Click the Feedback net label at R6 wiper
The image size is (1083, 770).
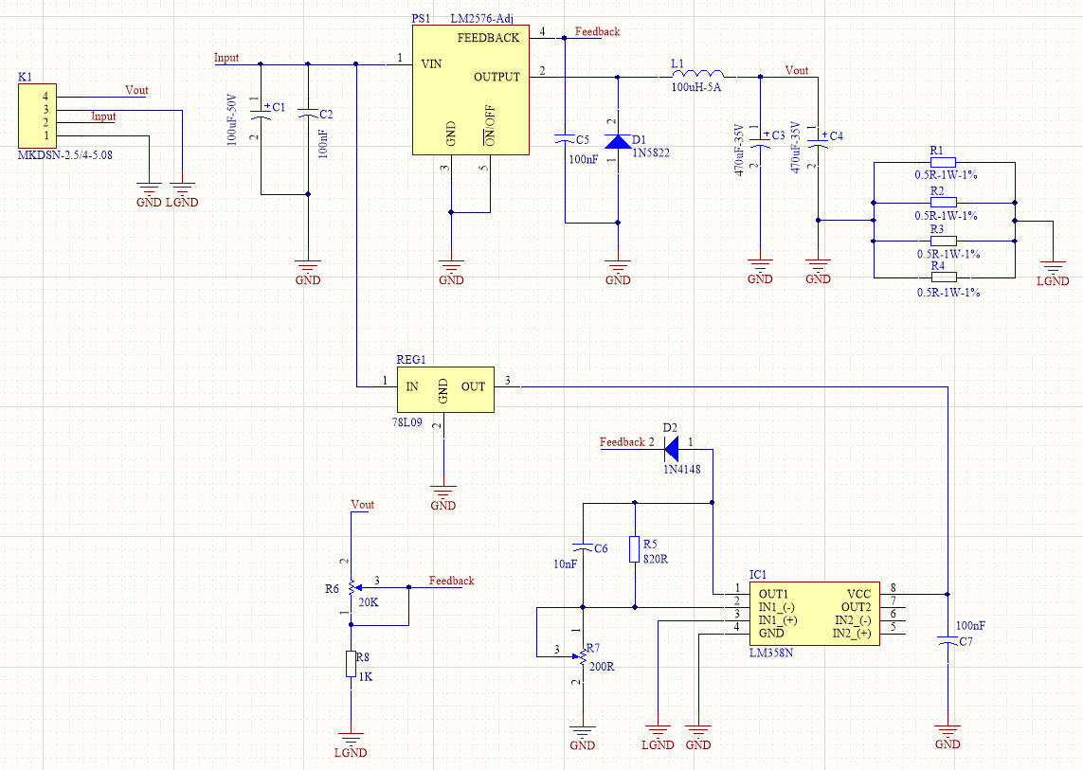point(452,581)
